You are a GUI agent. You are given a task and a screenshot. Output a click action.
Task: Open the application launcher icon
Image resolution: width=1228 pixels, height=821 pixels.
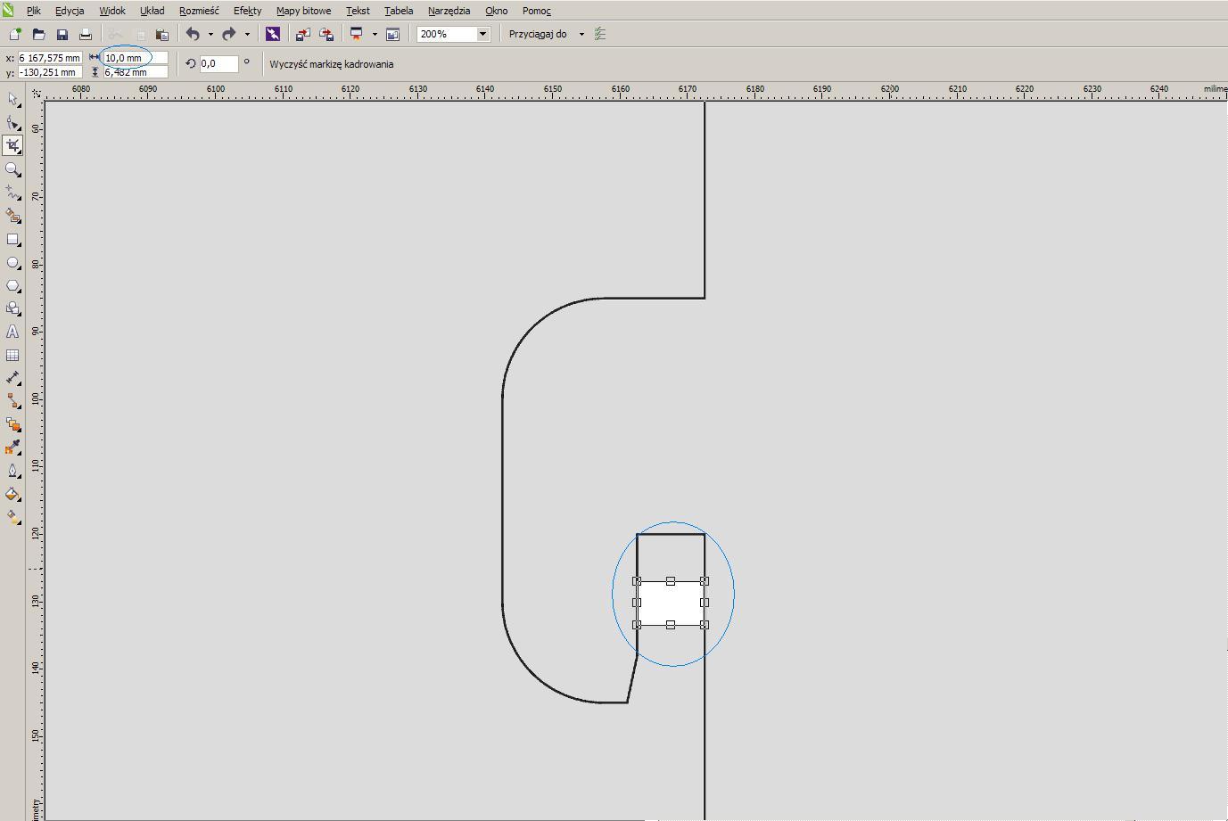click(x=357, y=34)
